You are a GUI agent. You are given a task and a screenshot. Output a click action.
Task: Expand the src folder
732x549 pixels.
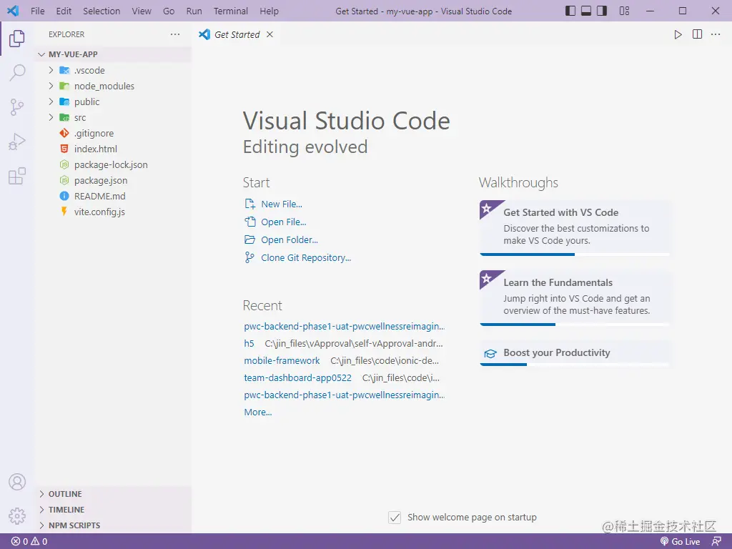coord(114,118)
